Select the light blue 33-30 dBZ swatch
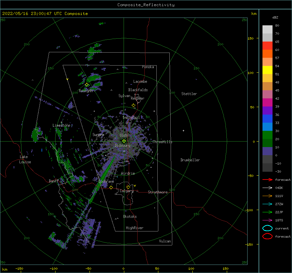The height and width of the screenshot is (273, 292). click(x=267, y=127)
